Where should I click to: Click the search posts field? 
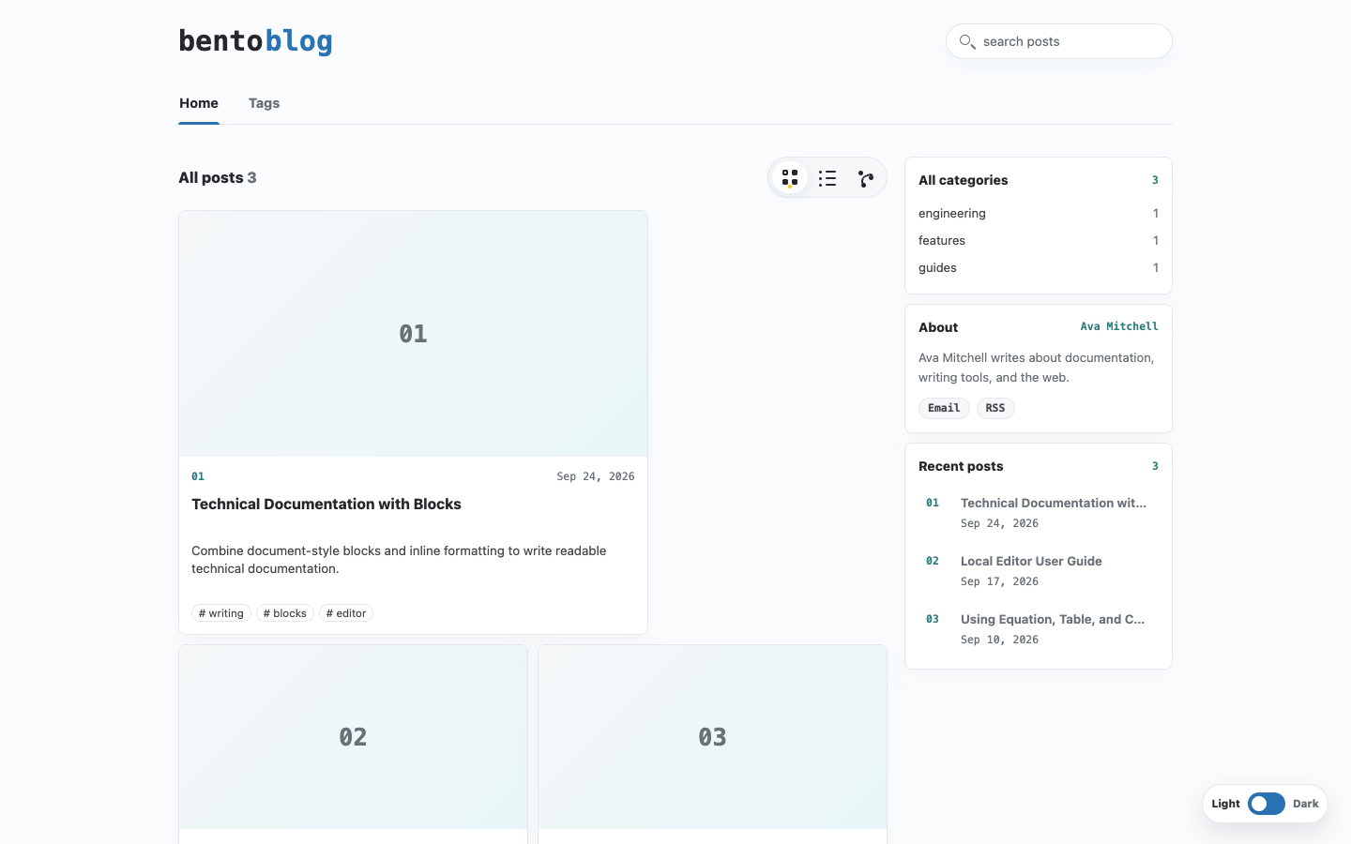click(x=1059, y=41)
